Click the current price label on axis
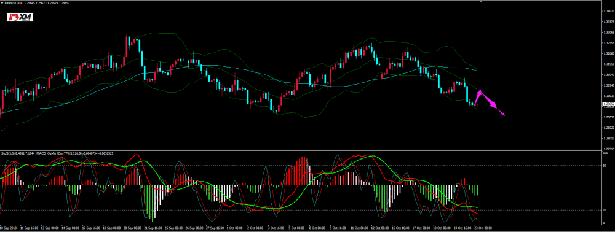The height and width of the screenshot is (232, 615). tap(608, 104)
